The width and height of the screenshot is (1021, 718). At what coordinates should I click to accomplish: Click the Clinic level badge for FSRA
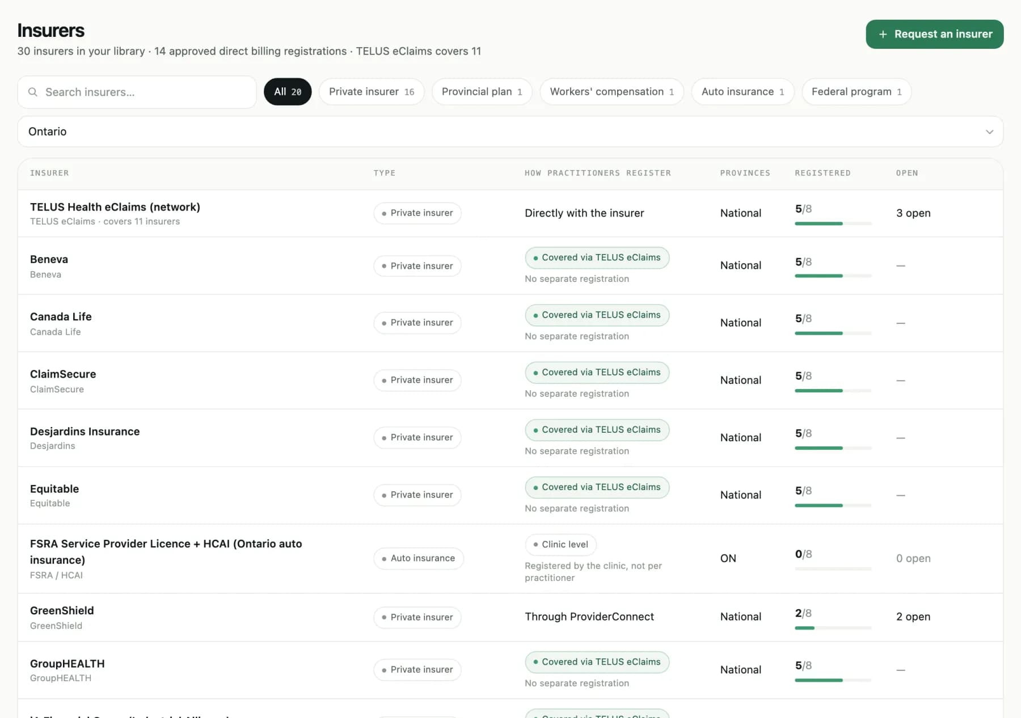point(560,544)
